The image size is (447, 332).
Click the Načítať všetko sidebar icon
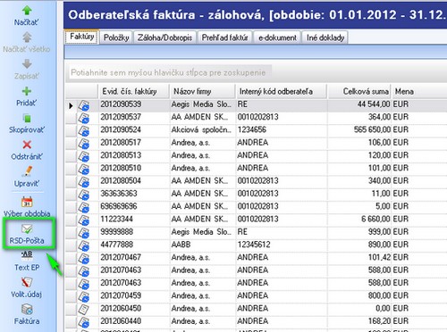coord(27,37)
